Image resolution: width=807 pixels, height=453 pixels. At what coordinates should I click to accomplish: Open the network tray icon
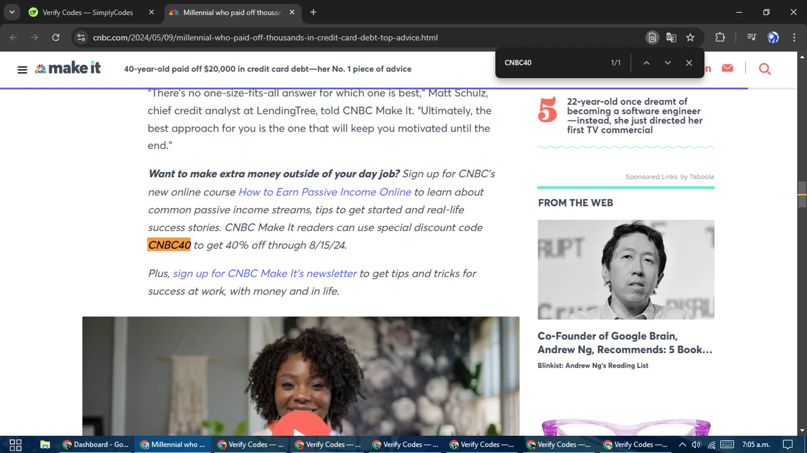[711, 445]
